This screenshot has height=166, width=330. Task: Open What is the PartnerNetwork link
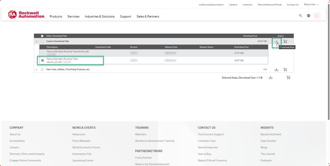point(152,164)
